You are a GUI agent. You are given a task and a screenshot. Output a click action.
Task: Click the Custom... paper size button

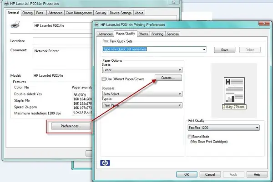168,78
